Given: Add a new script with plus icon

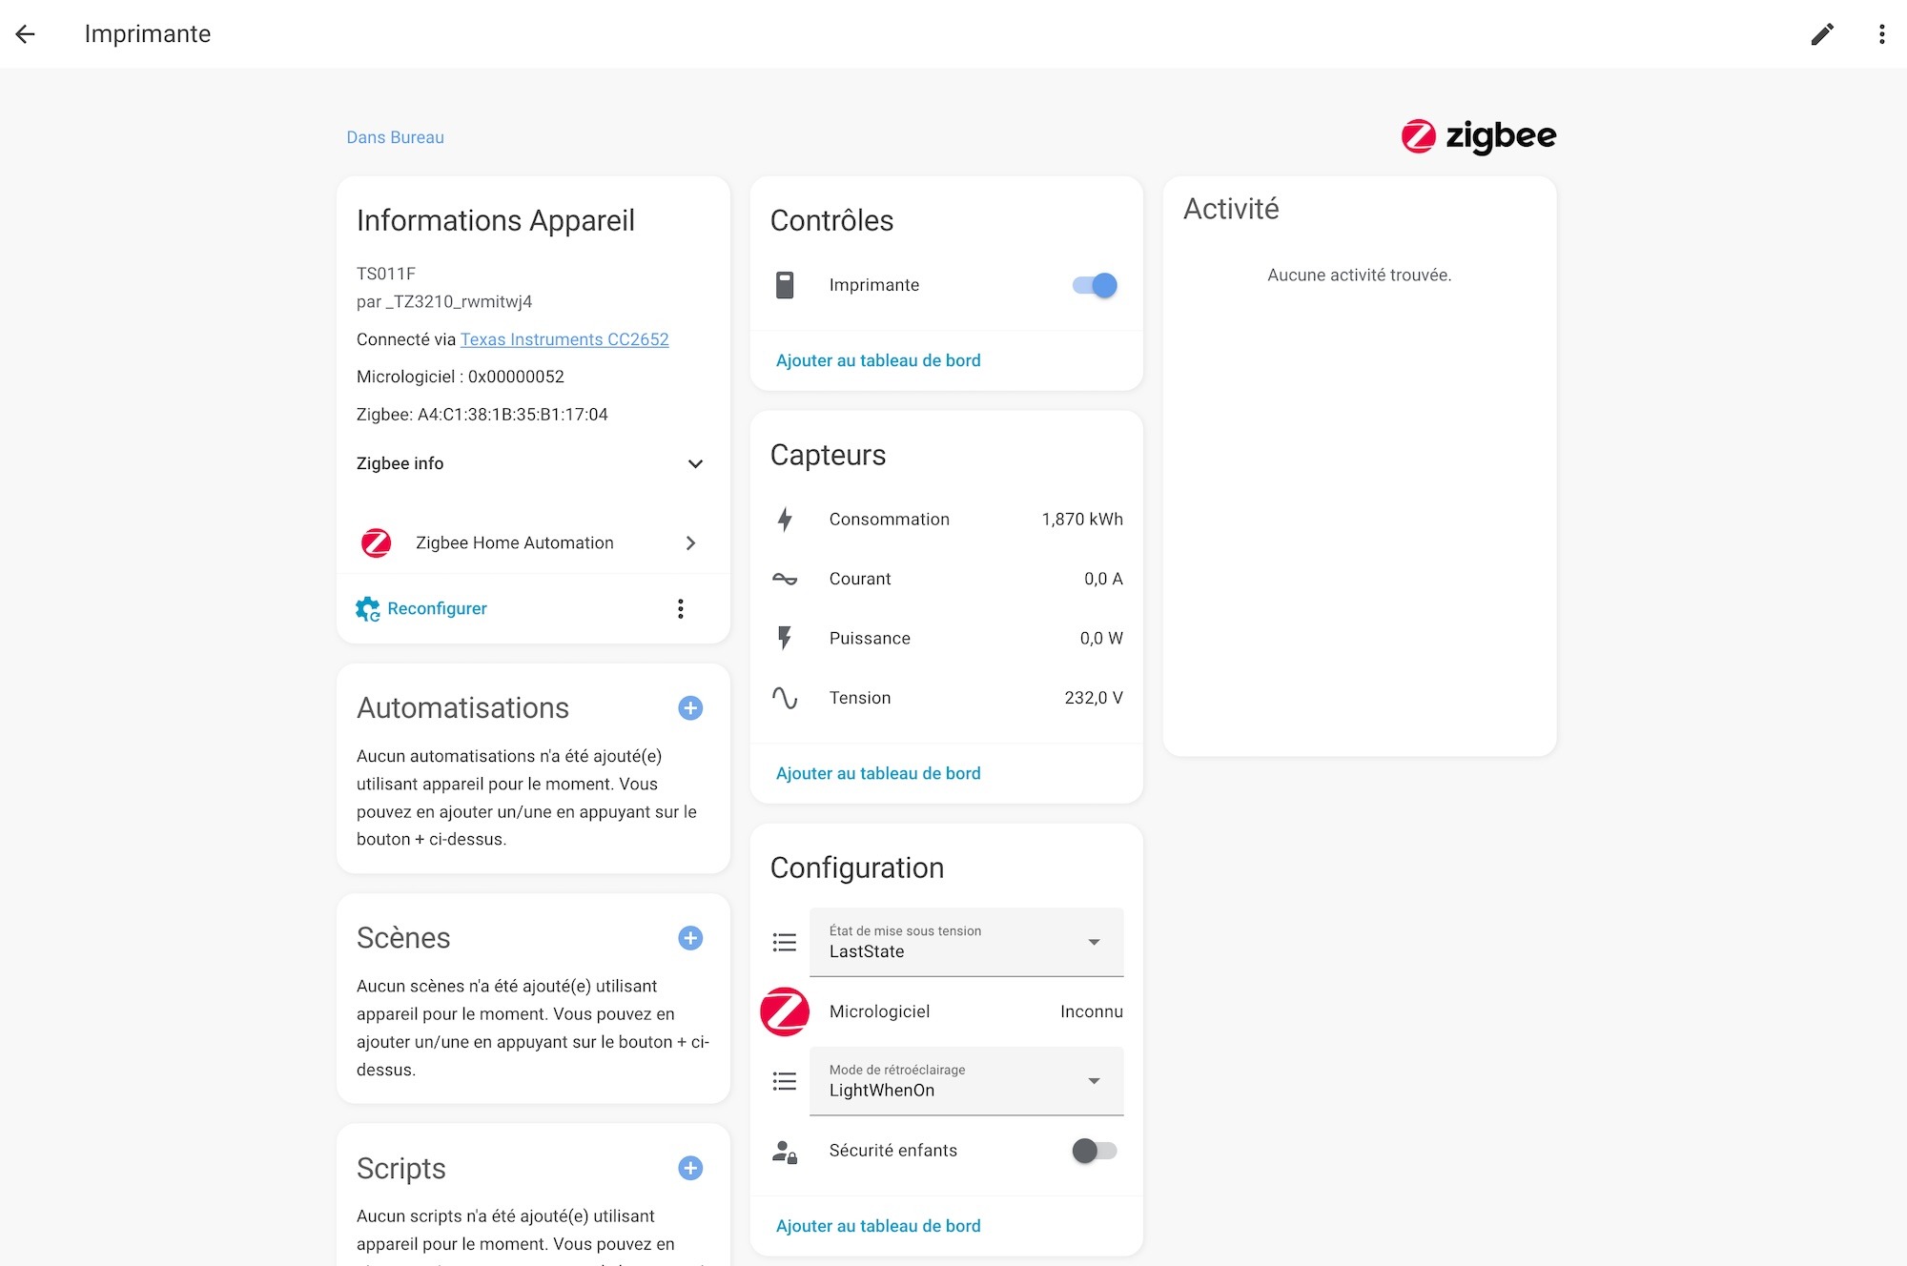Looking at the screenshot, I should pos(690,1168).
